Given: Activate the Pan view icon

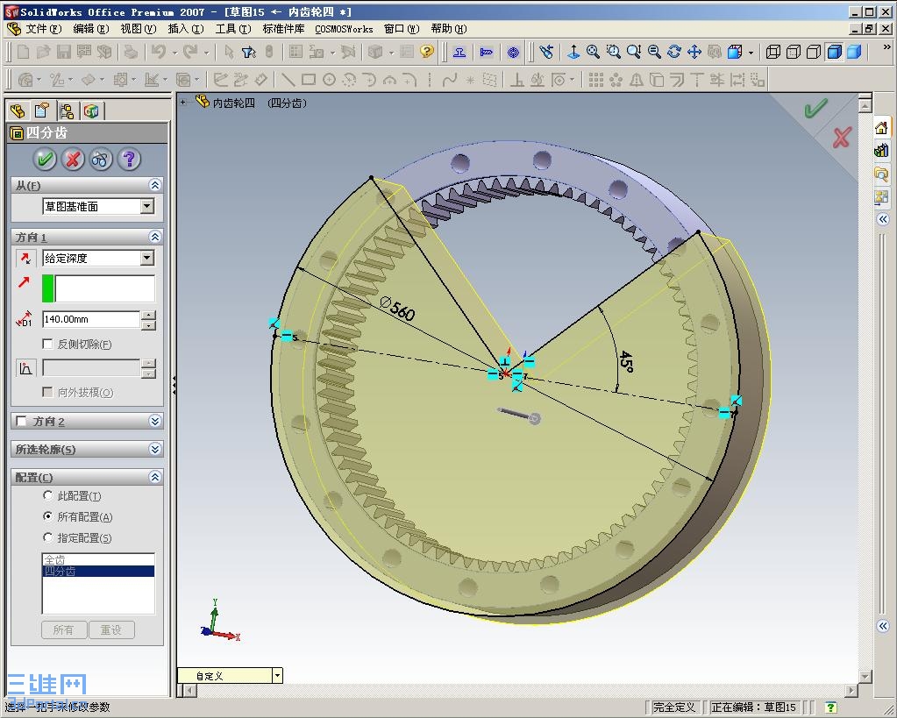Looking at the screenshot, I should [x=694, y=52].
